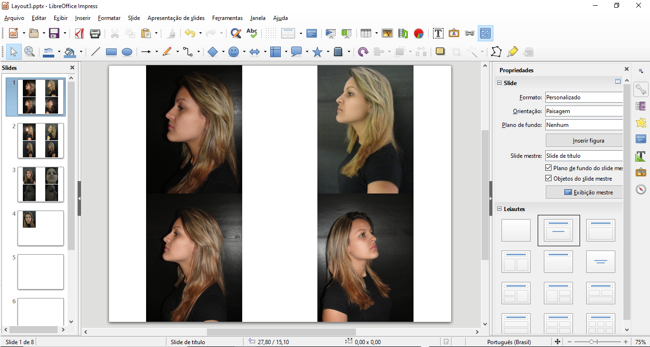Screen dimensions: 650x347
Task: Click the Save document icon
Action: pyautogui.click(x=54, y=33)
